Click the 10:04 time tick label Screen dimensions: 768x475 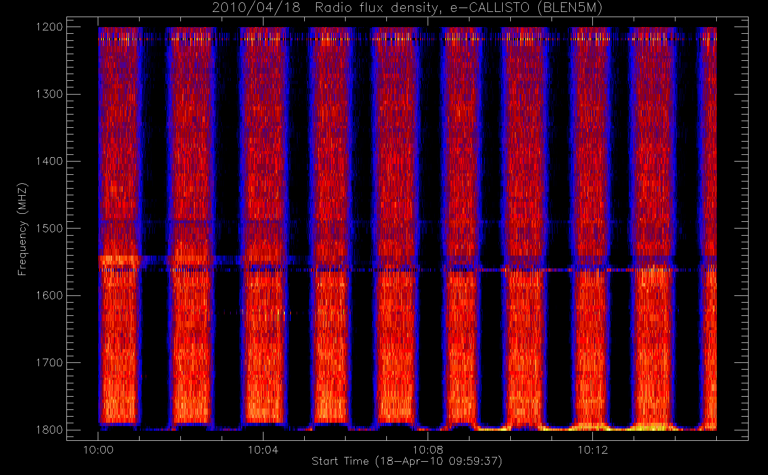pos(263,450)
